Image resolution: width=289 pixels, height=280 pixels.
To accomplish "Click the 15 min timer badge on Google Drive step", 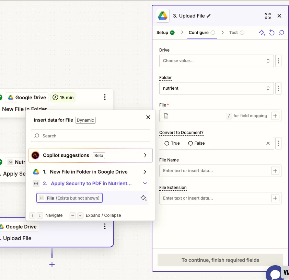I will tap(63, 98).
